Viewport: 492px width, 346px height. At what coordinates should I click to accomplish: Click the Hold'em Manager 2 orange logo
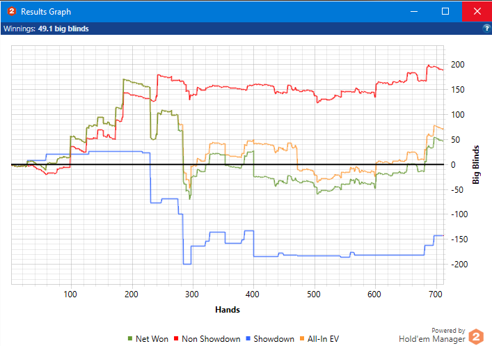click(476, 336)
